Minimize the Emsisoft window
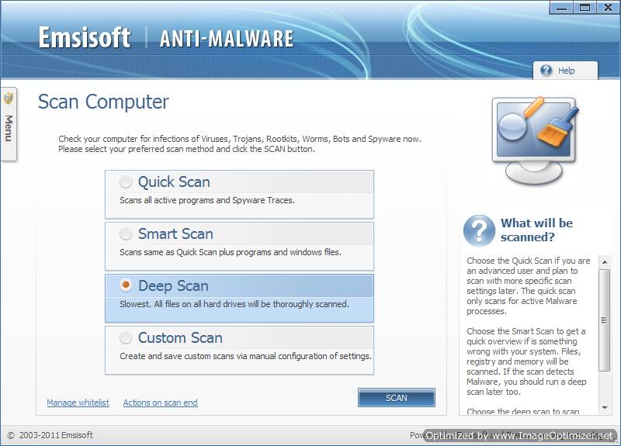Viewport: 621px width, 446px height. (561, 8)
